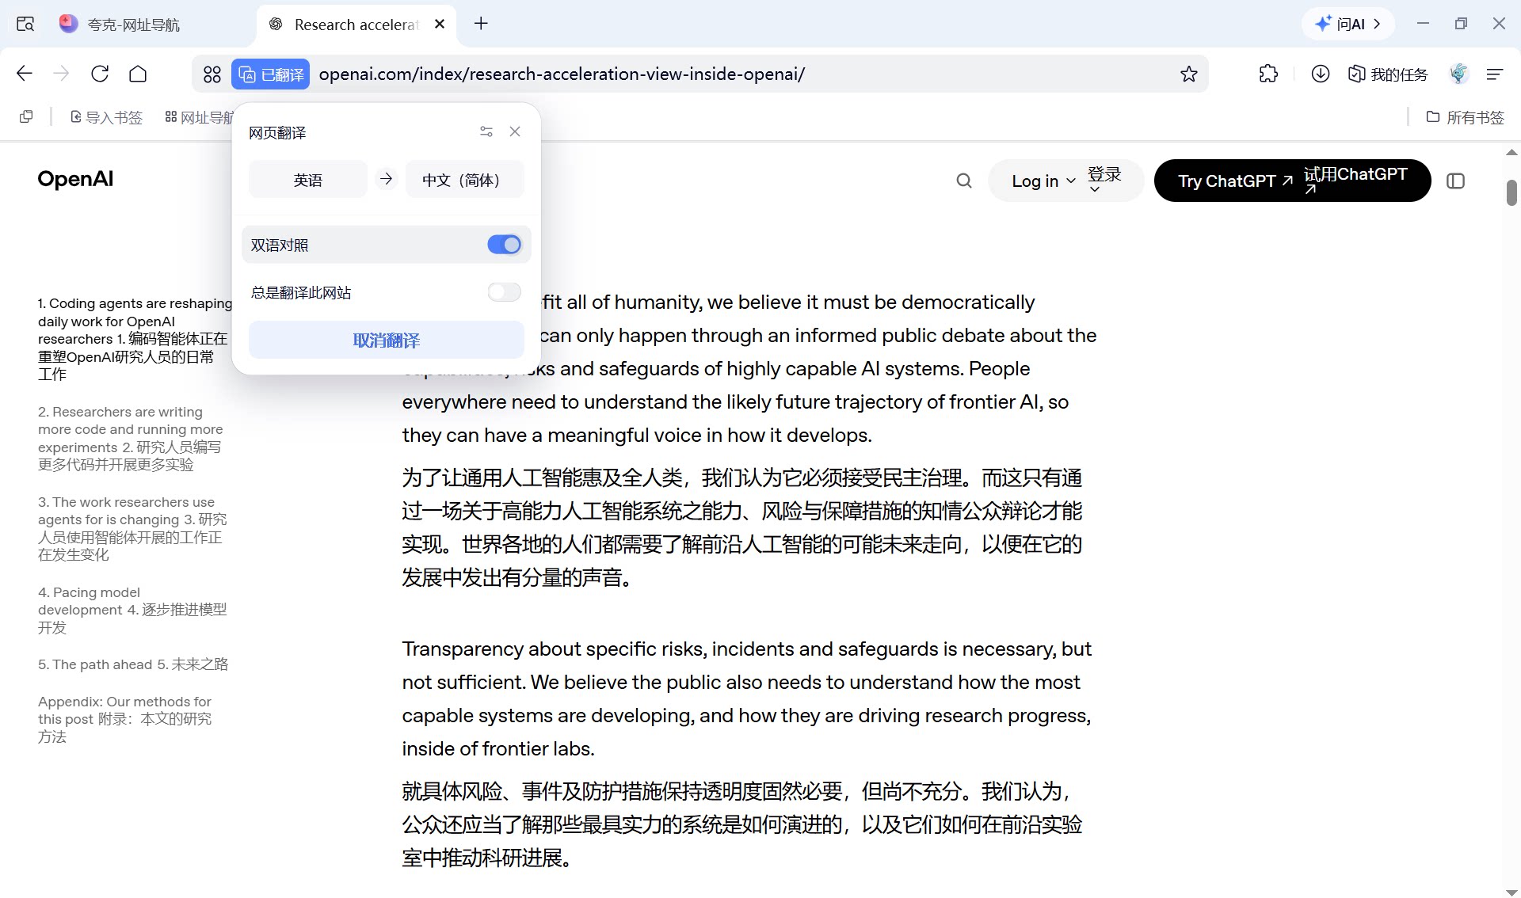Click the user profile avatar

coord(1459,74)
